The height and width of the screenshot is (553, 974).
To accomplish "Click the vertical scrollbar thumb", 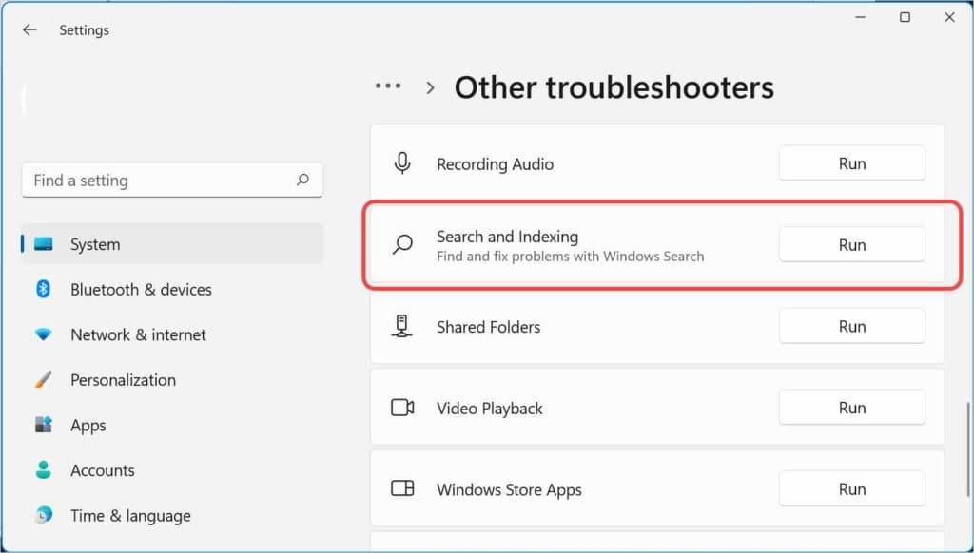I will pos(966,449).
